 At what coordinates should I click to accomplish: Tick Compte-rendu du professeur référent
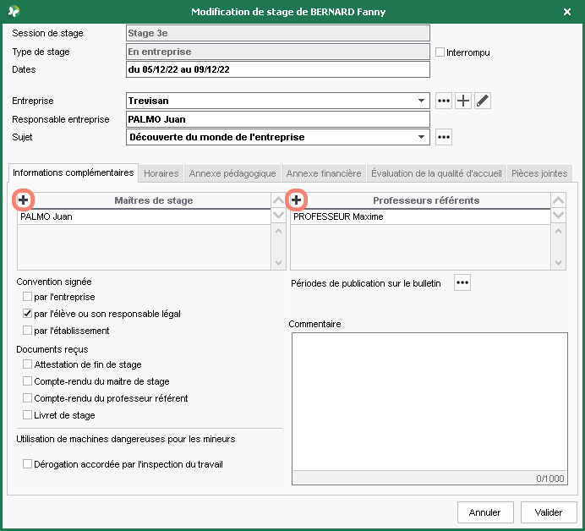tap(27, 398)
